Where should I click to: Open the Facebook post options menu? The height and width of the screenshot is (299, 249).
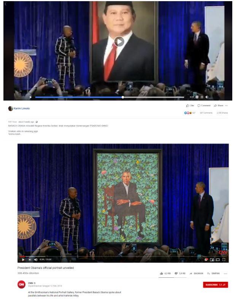(226, 106)
